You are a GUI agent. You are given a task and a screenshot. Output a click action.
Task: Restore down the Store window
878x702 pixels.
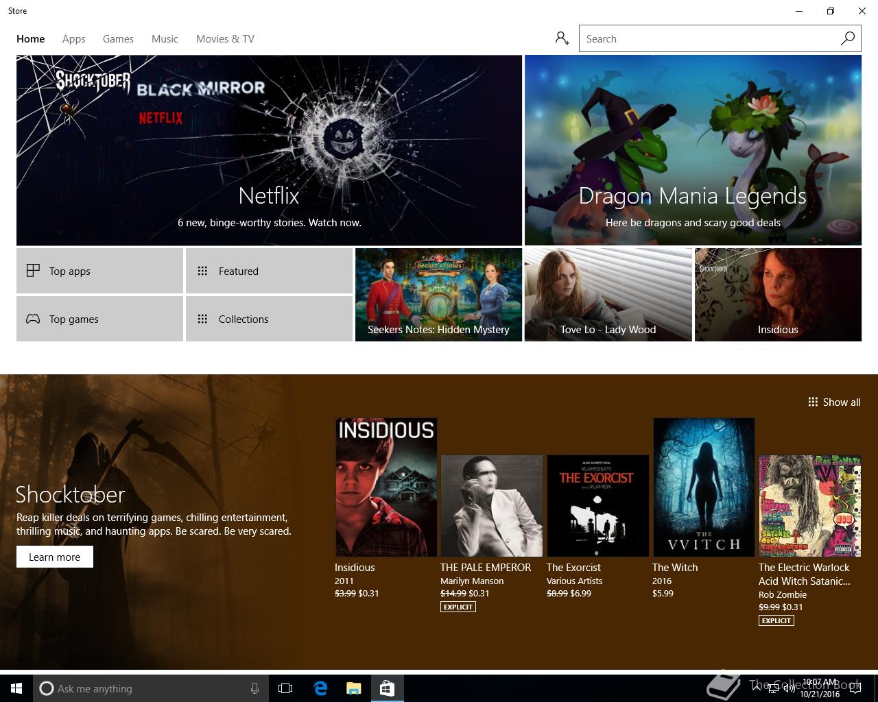tap(831, 11)
